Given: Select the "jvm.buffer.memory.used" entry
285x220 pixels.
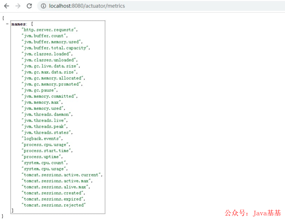Looking at the screenshot, I should tap(51, 42).
